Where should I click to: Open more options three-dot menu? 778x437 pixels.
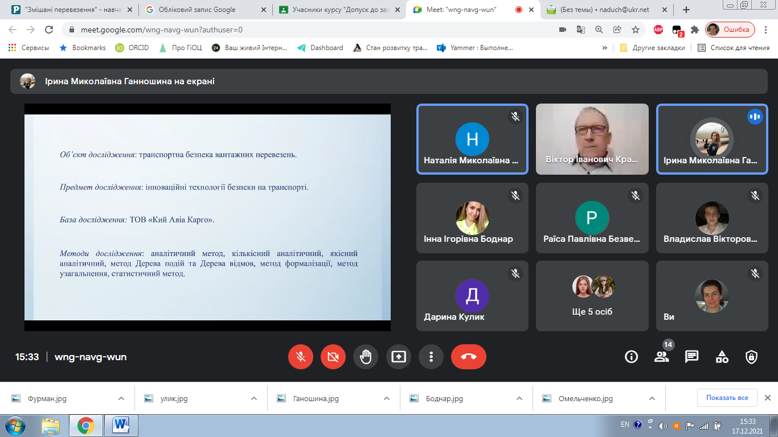coord(431,357)
